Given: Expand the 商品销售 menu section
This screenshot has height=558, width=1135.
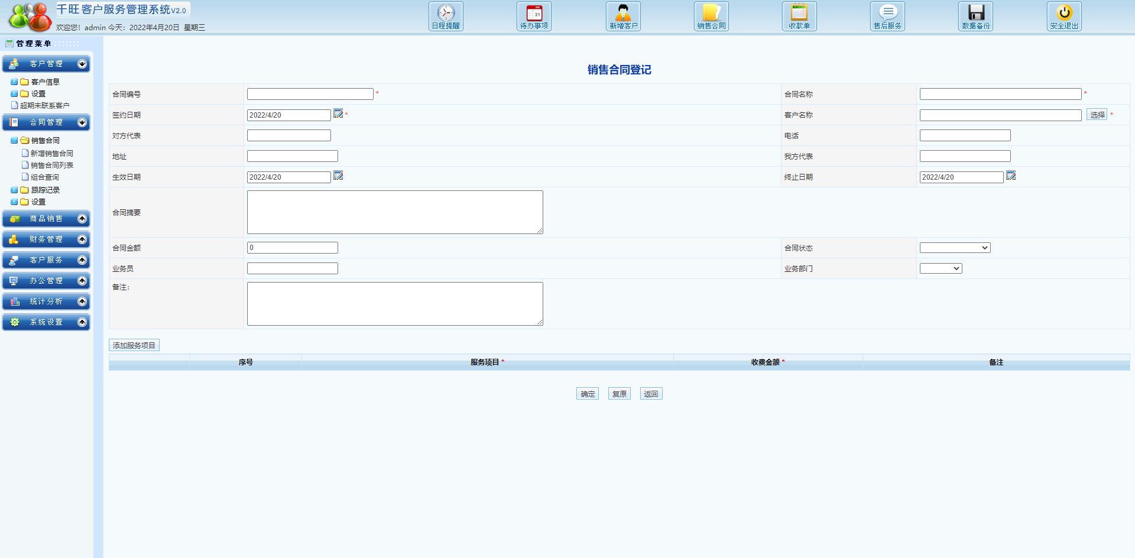Looking at the screenshot, I should pos(82,219).
